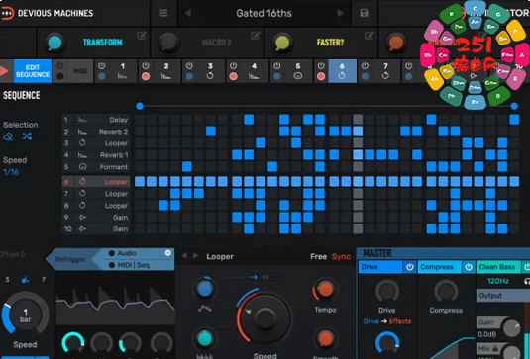Select effect slot 7 tab
Image resolution: width=530 pixels, height=359 pixels.
click(x=385, y=71)
